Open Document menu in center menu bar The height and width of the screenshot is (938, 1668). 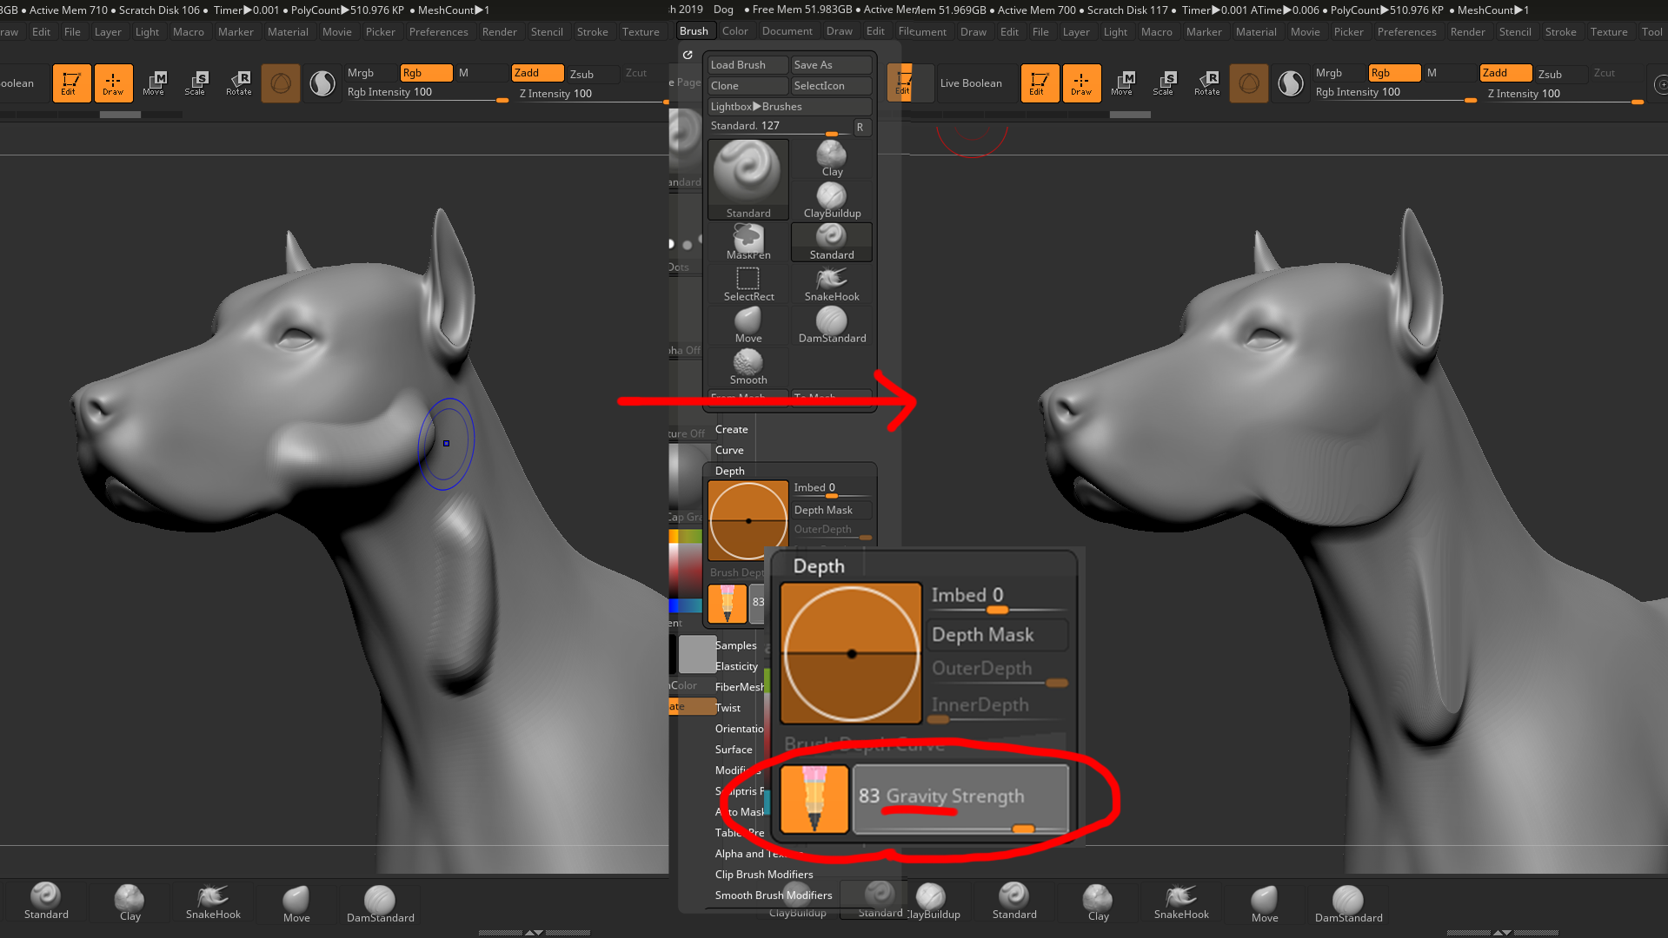787,31
